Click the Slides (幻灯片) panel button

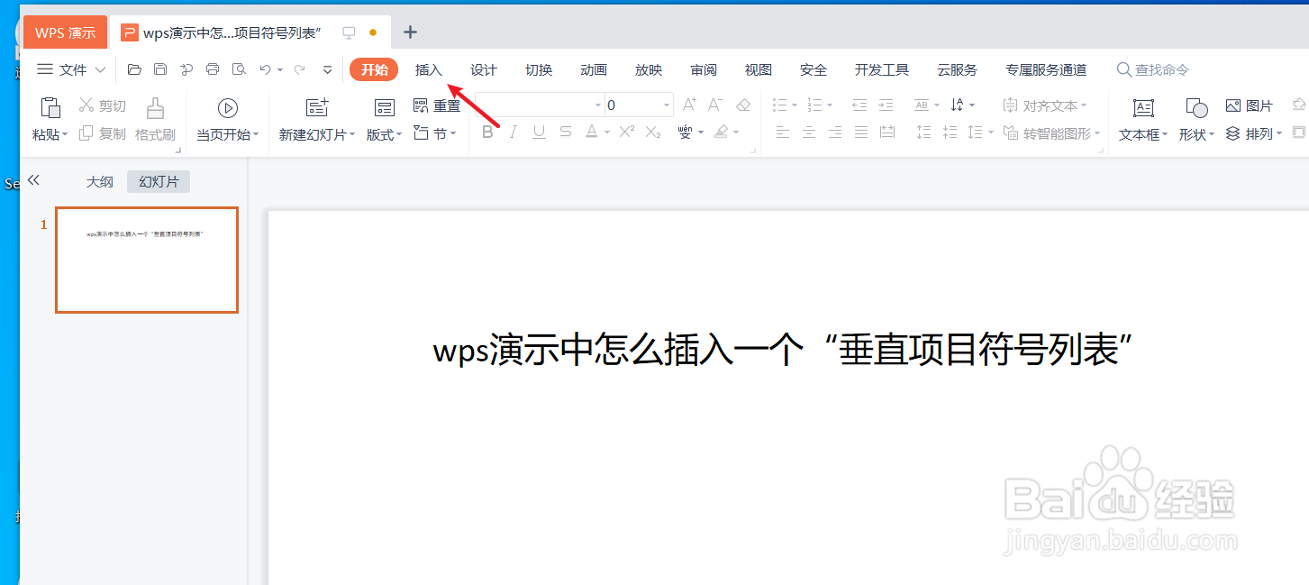point(159,181)
